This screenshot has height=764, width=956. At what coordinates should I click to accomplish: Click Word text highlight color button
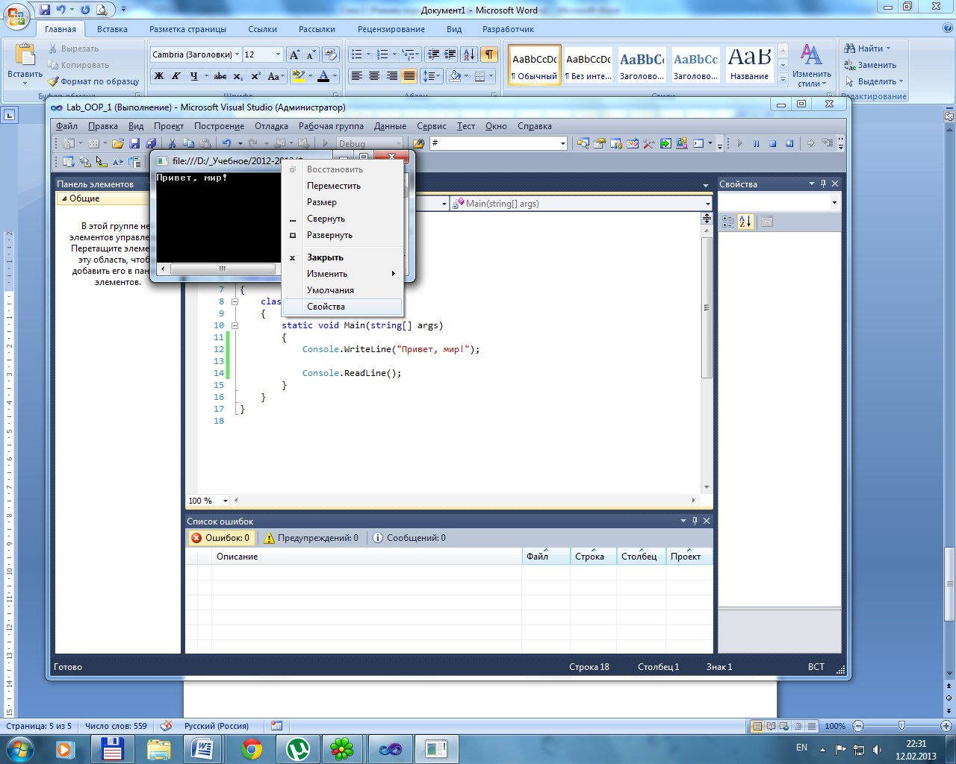tap(299, 76)
